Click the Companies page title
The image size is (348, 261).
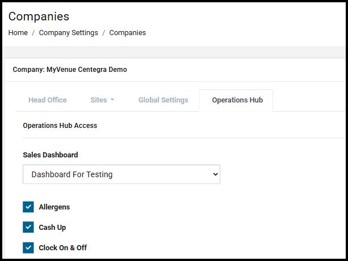tap(39, 16)
